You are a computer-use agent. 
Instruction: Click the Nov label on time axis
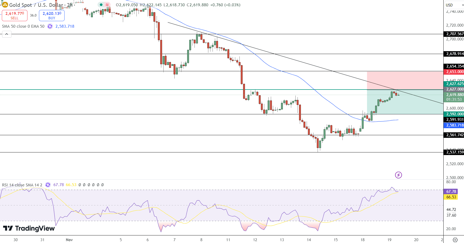click(69, 240)
